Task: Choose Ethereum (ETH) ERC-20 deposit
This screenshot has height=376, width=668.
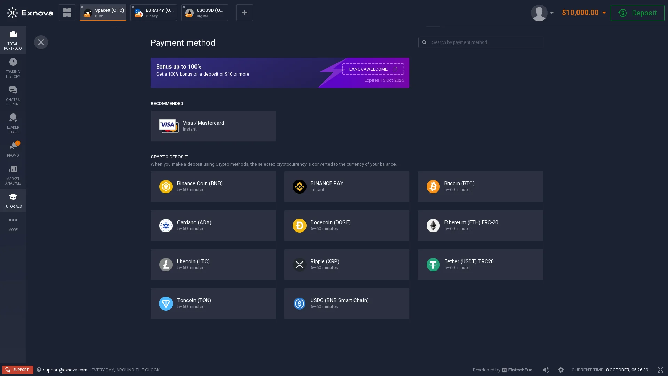Action: [480, 226]
